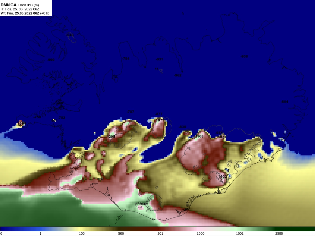Click the 1168 value label

click(x=199, y=136)
